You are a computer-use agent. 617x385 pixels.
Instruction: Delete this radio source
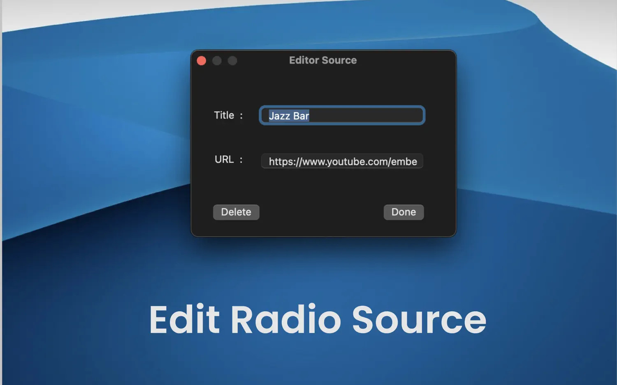(236, 212)
